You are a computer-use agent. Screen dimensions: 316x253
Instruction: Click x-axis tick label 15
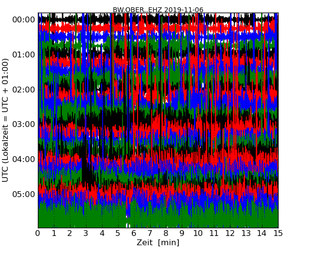coord(278,234)
